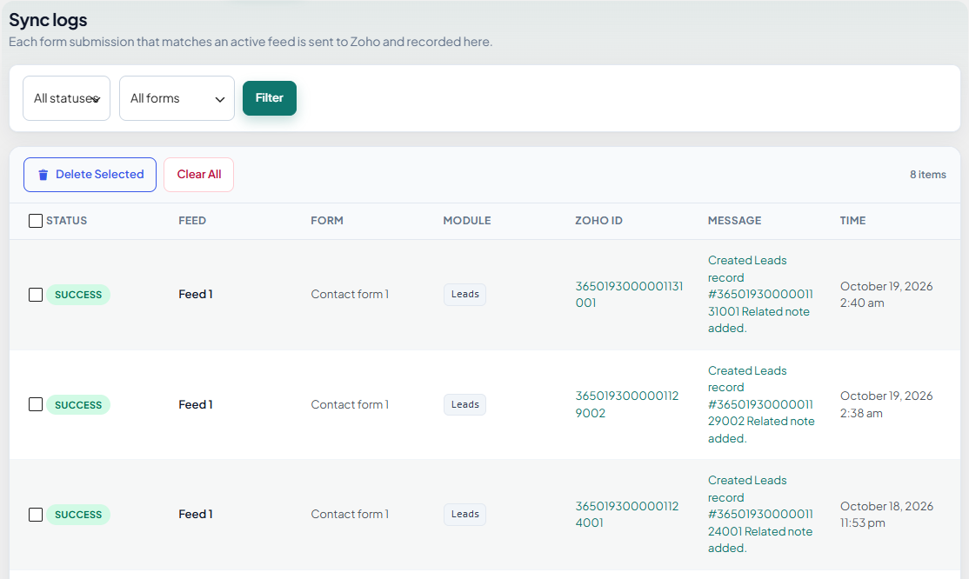Open Zoho ID 3650193000001124001 link
Image resolution: width=969 pixels, height=579 pixels.
[x=626, y=514]
